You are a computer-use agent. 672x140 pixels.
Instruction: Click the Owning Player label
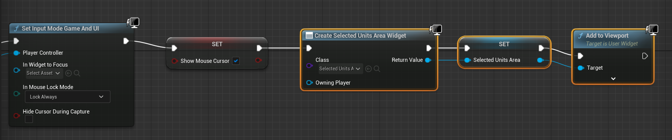[x=333, y=83]
